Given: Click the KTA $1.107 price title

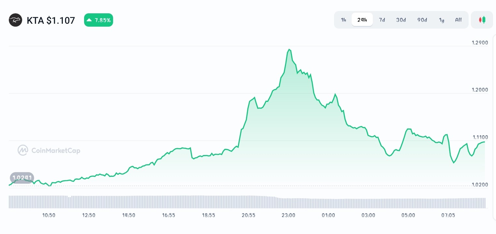Looking at the screenshot, I should click(x=51, y=20).
